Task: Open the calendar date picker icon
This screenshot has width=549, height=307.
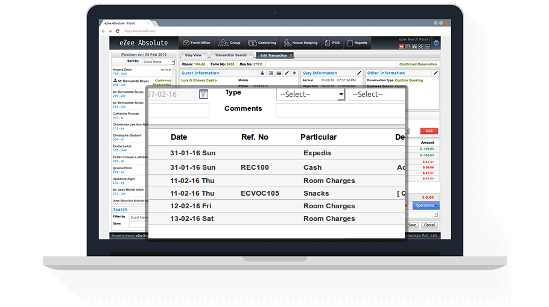Action: tap(203, 95)
